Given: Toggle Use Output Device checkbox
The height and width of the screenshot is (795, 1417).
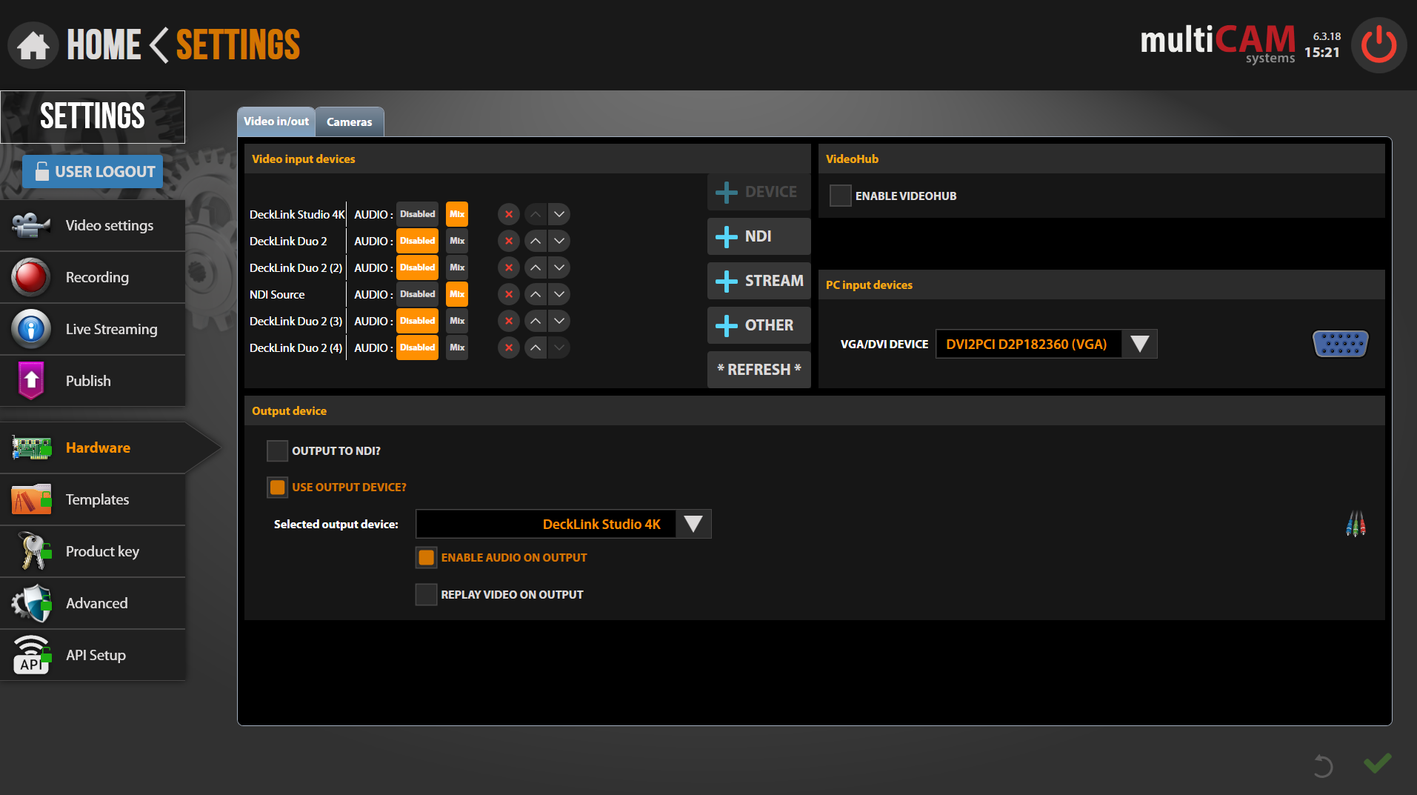Looking at the screenshot, I should pos(277,487).
